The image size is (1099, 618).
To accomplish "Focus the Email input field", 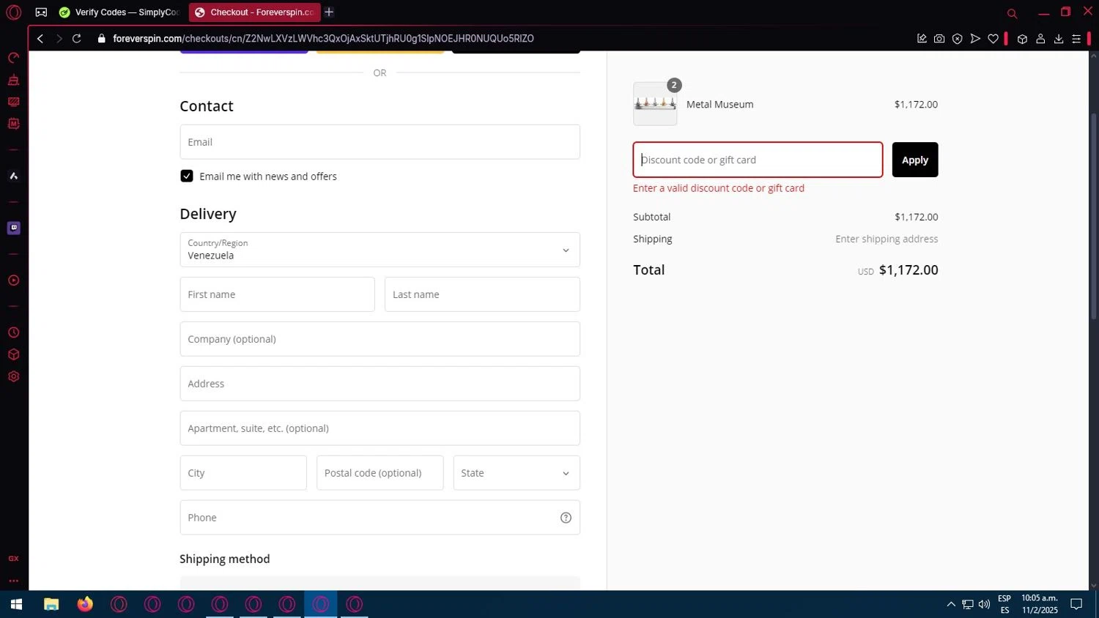I will click(x=380, y=142).
